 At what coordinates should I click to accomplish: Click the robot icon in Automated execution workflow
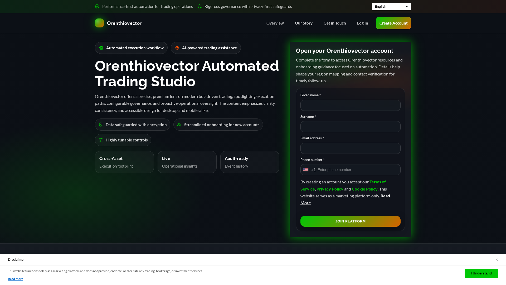(101, 48)
